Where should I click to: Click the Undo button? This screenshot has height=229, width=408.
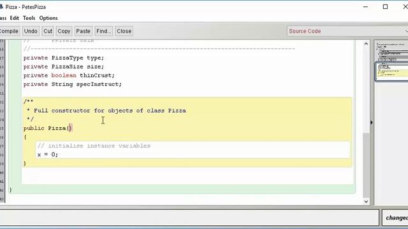[31, 31]
